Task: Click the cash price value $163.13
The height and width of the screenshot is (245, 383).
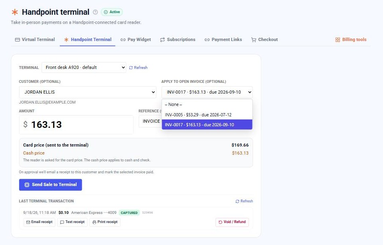Action: click(x=240, y=153)
